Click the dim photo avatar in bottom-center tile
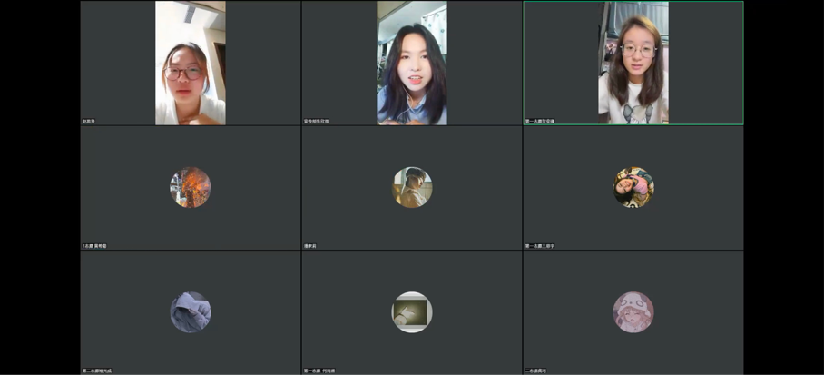Image resolution: width=824 pixels, height=375 pixels. click(x=412, y=312)
